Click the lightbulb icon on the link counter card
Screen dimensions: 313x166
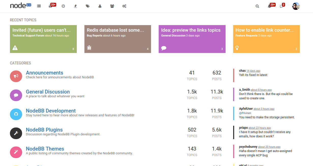237,48
